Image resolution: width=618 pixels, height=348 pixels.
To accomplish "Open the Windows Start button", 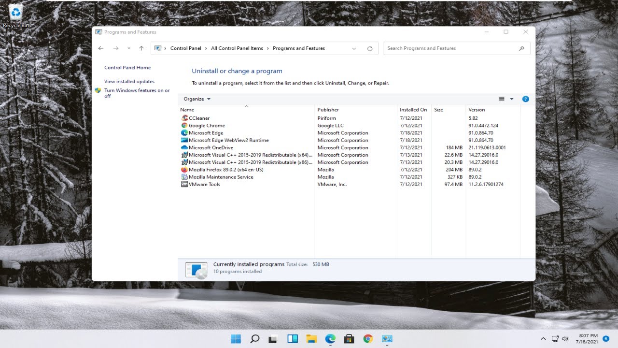I will coord(236,339).
